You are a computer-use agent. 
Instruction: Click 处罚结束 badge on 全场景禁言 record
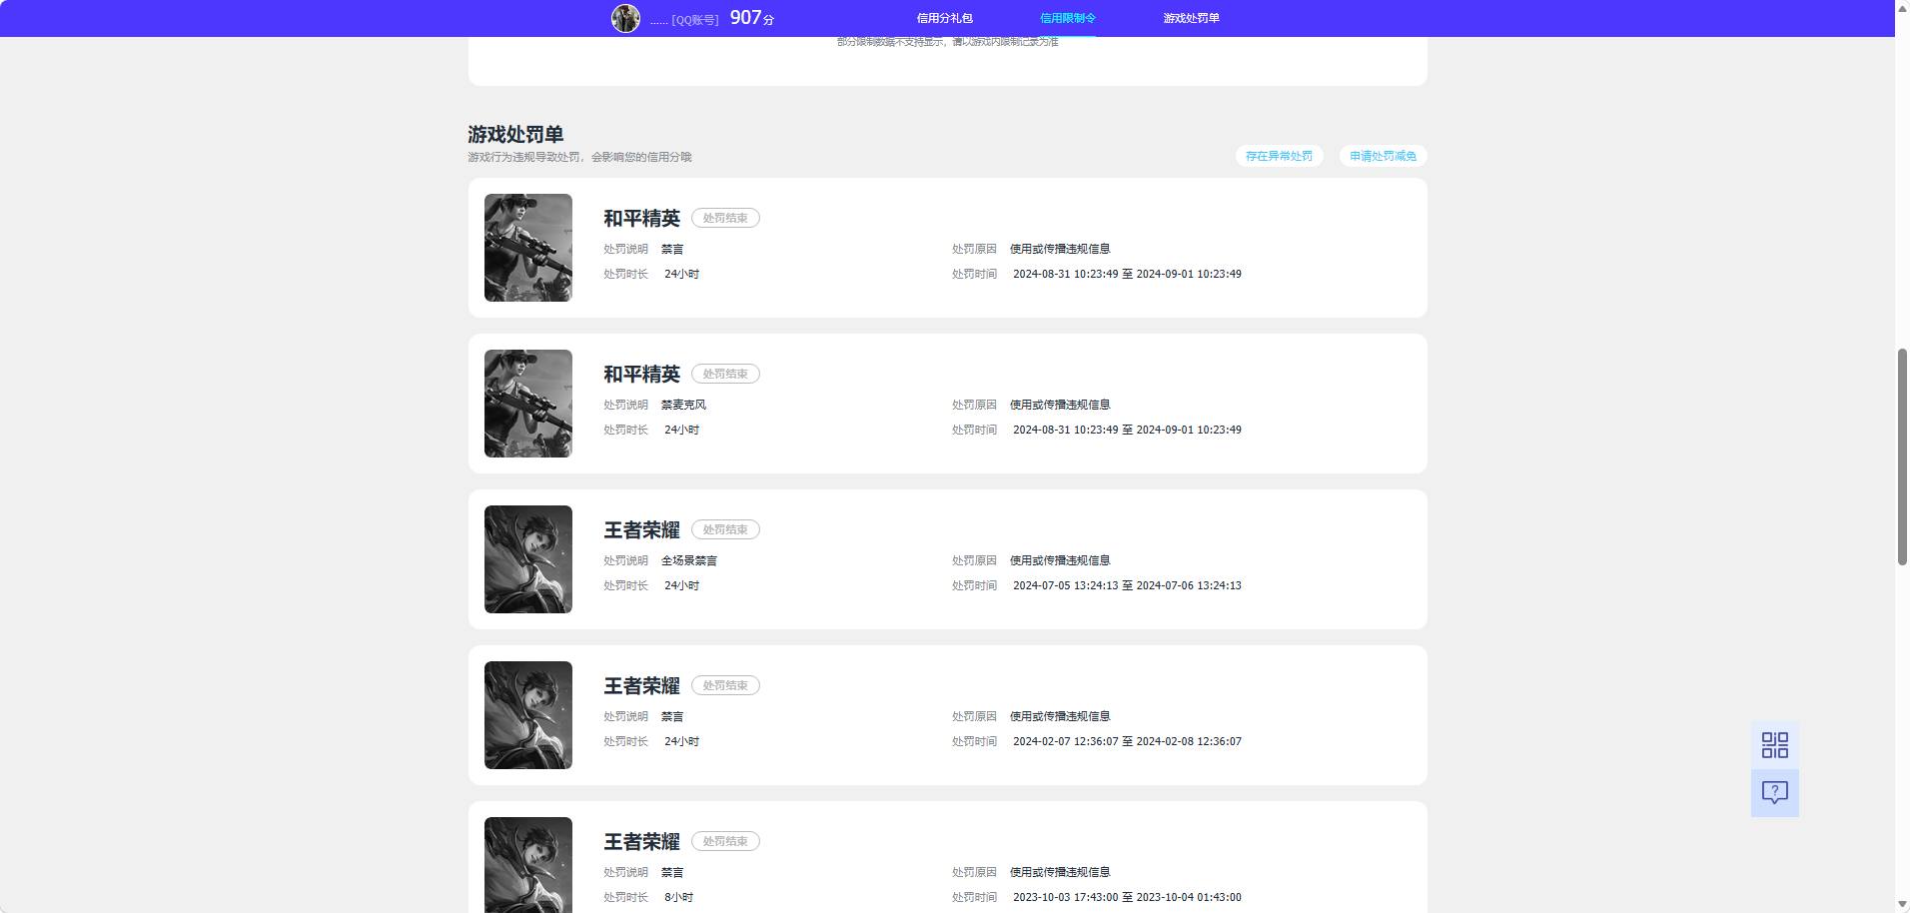pyautogui.click(x=725, y=529)
